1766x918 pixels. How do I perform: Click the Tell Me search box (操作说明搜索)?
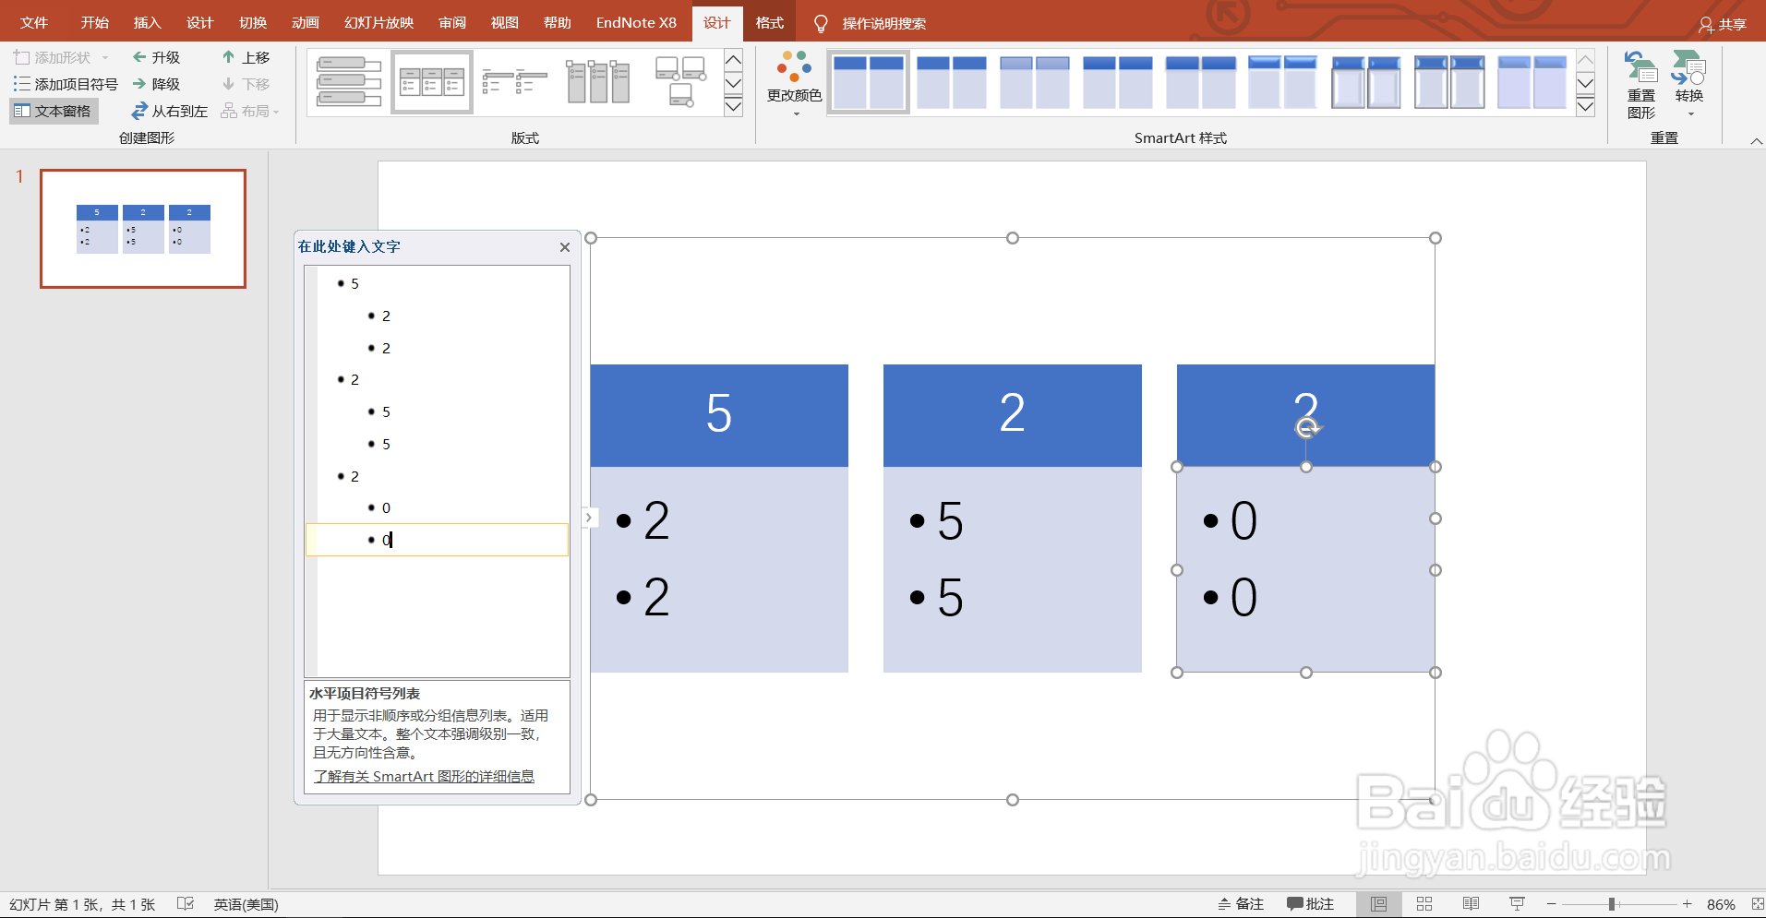point(883,23)
